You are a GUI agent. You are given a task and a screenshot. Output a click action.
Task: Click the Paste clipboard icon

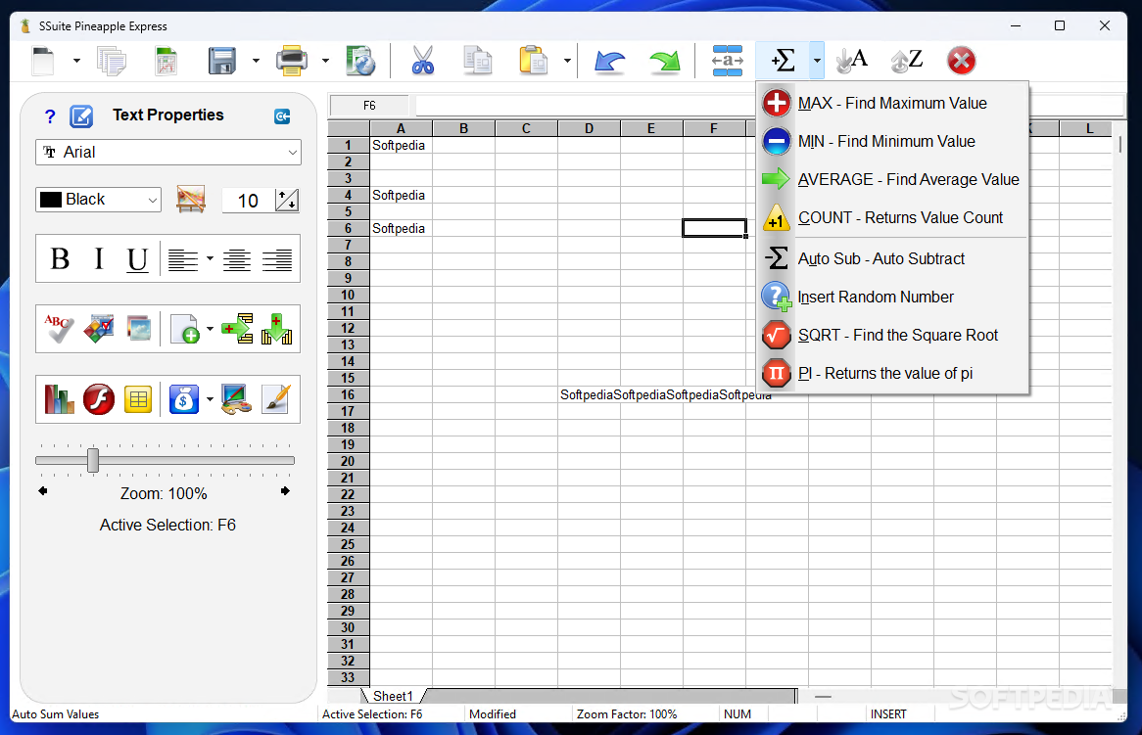(x=533, y=61)
